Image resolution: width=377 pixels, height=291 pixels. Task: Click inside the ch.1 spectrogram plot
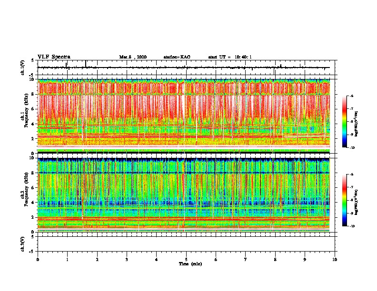tap(184, 116)
